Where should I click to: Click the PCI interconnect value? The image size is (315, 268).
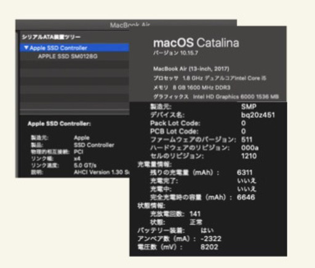(x=79, y=152)
